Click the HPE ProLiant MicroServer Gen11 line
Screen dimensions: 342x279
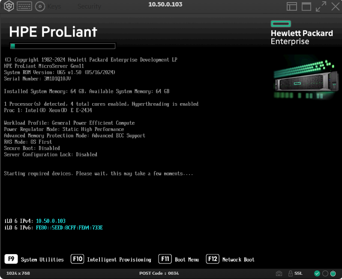tap(44, 66)
